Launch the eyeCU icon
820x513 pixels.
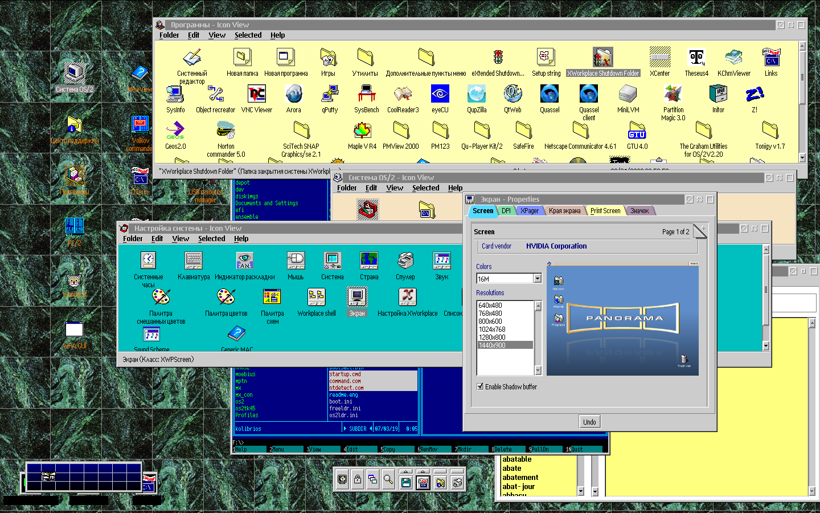point(440,94)
